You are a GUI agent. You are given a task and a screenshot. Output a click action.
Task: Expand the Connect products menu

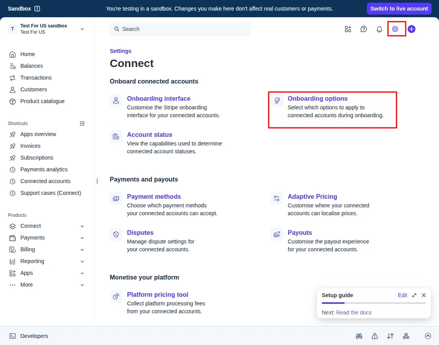click(x=82, y=226)
